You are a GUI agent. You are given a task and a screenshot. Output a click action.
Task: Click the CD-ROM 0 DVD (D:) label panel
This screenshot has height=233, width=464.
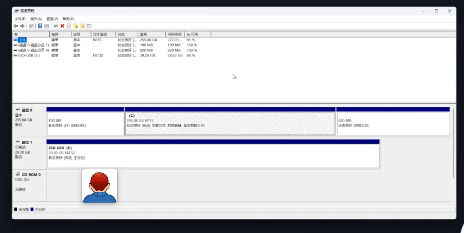[29, 186]
